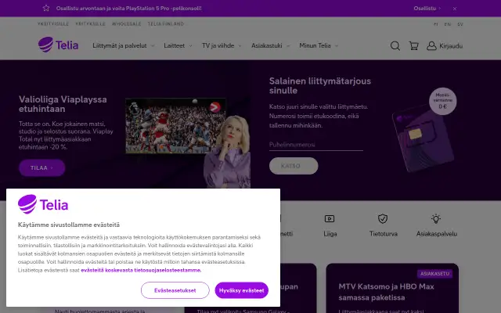This screenshot has height=313, width=501.
Task: Expand the Asiakastuki menu
Action: pyautogui.click(x=271, y=45)
